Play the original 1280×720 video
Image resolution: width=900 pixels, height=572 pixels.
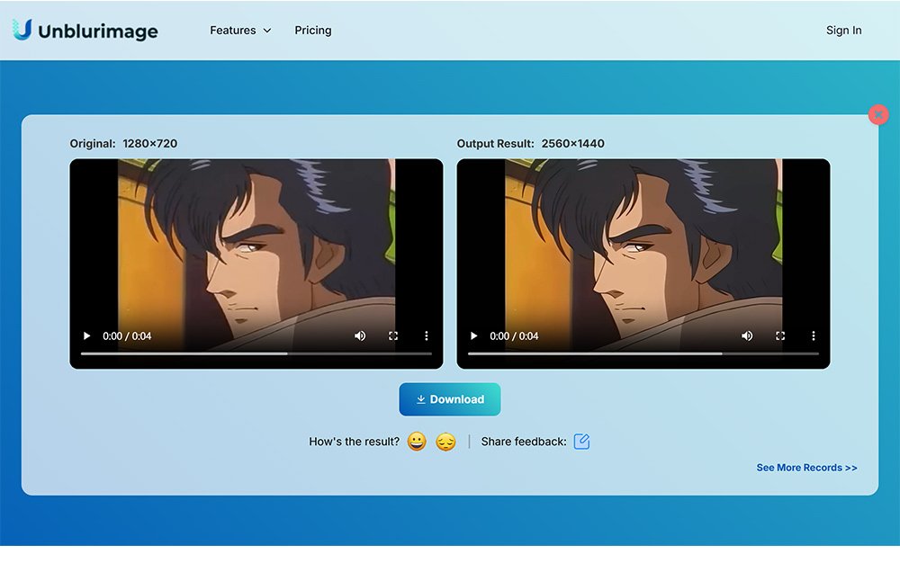click(x=87, y=336)
